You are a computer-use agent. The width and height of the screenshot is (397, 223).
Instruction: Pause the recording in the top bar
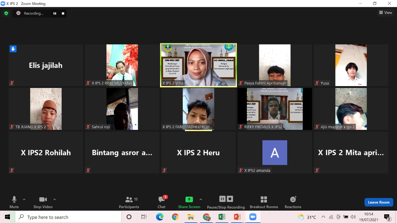(x=55, y=13)
